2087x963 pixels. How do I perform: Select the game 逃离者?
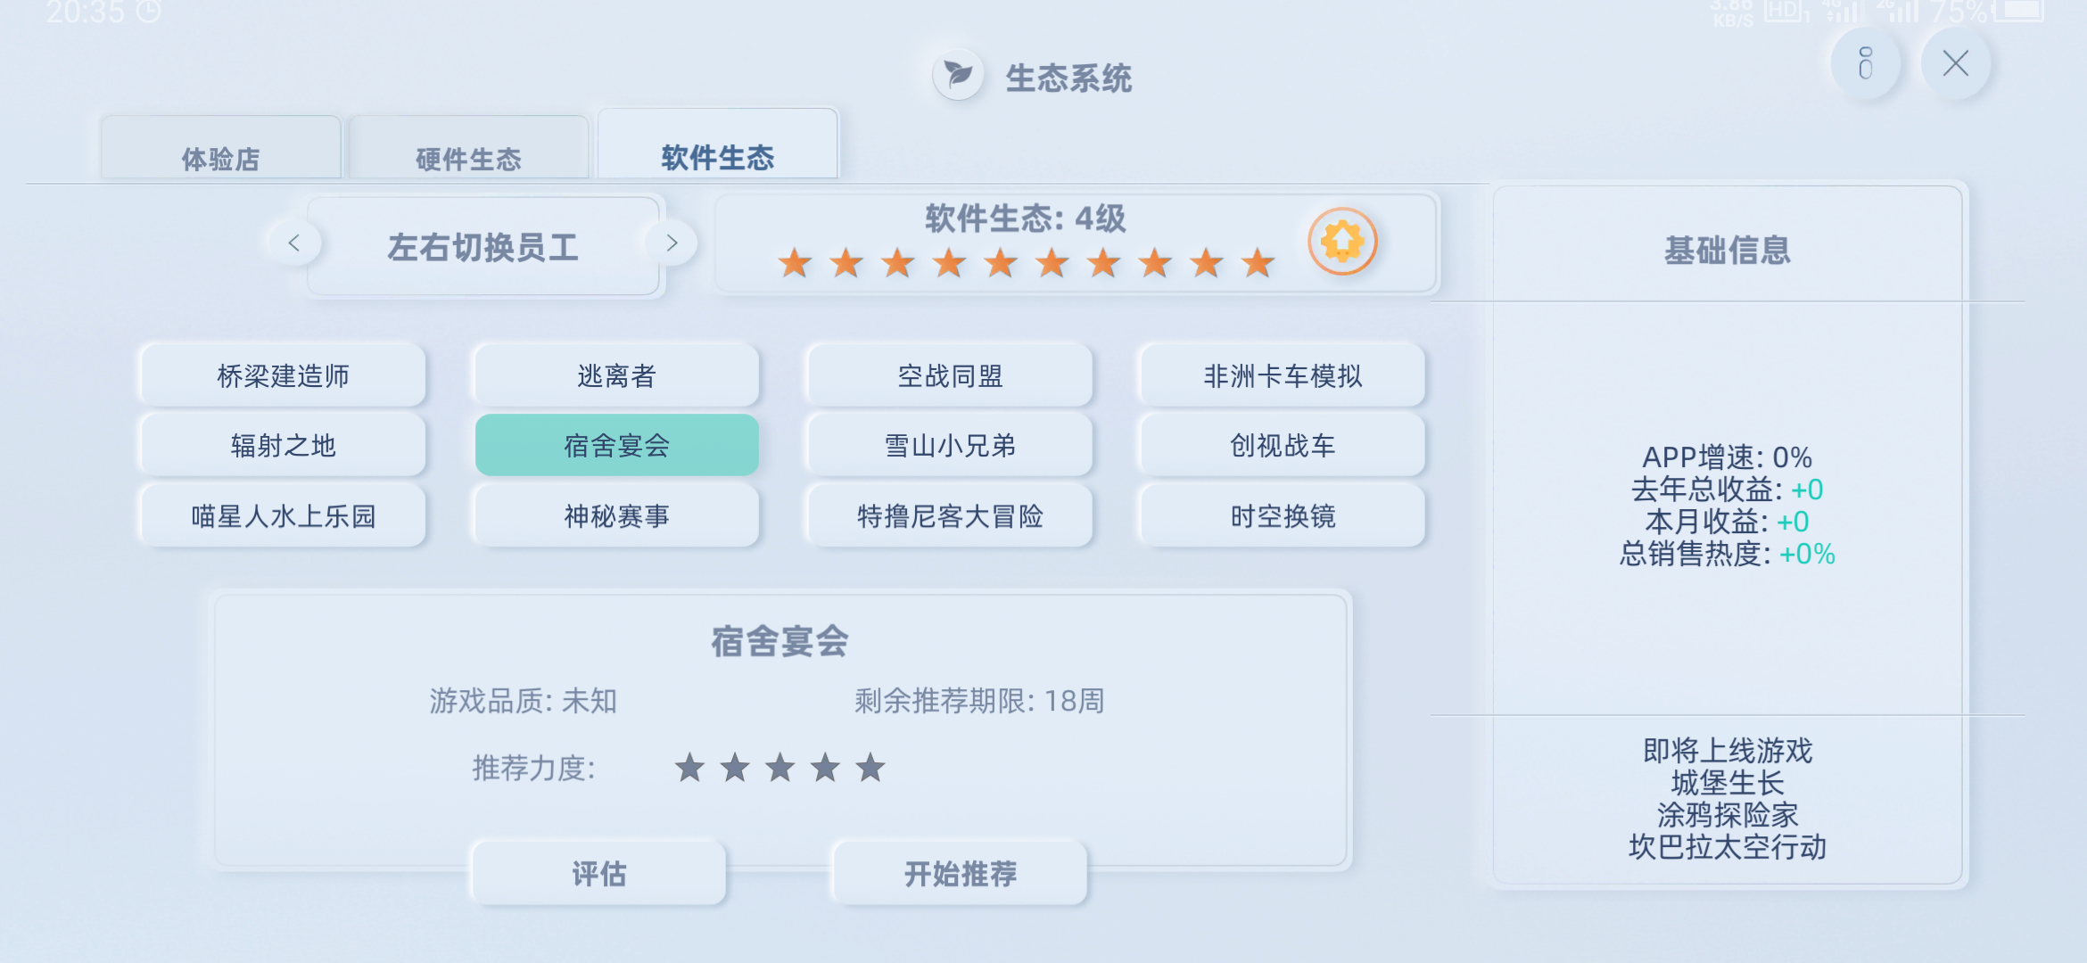pyautogui.click(x=616, y=375)
